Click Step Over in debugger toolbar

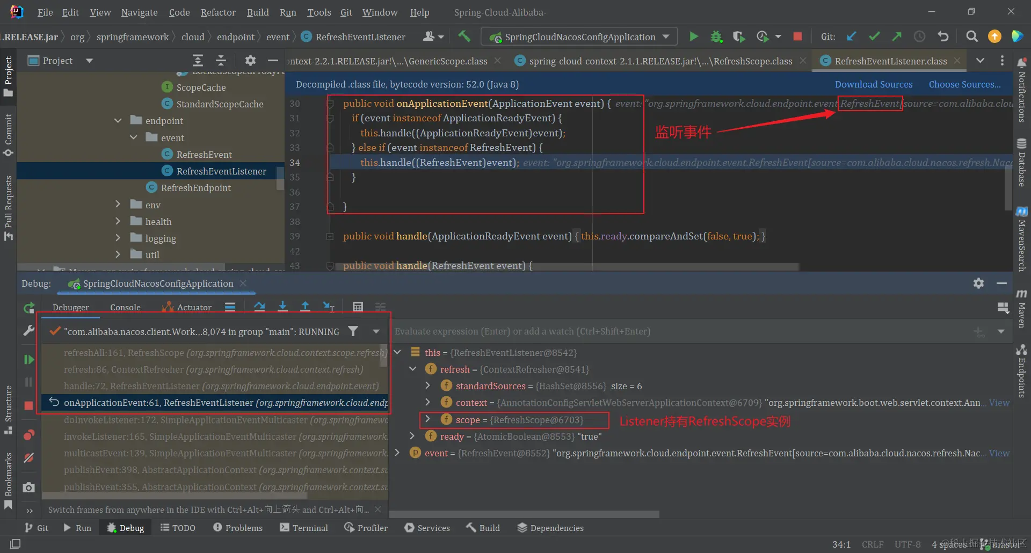pyautogui.click(x=259, y=307)
